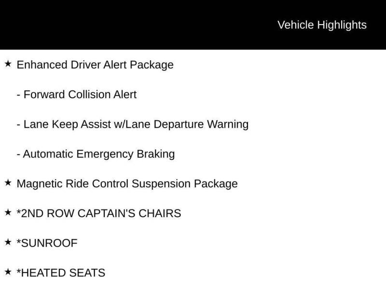The image size is (386, 289).
Task: Click the dash before Automatic Emergency Braking
Action: (x=19, y=155)
